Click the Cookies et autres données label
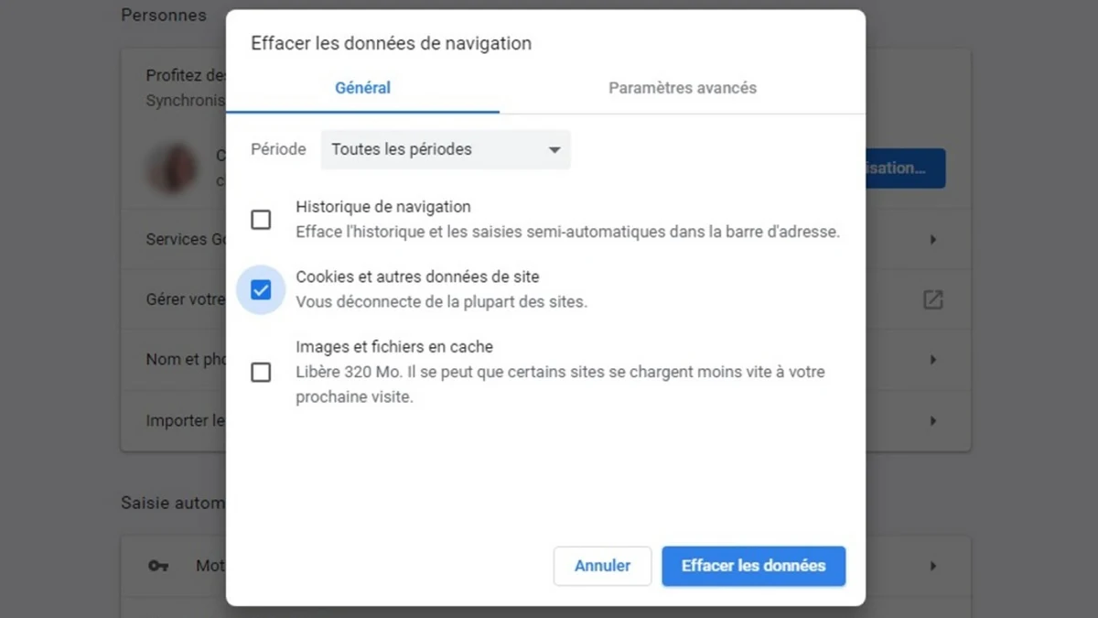Screen dimensions: 1098x618 417,276
